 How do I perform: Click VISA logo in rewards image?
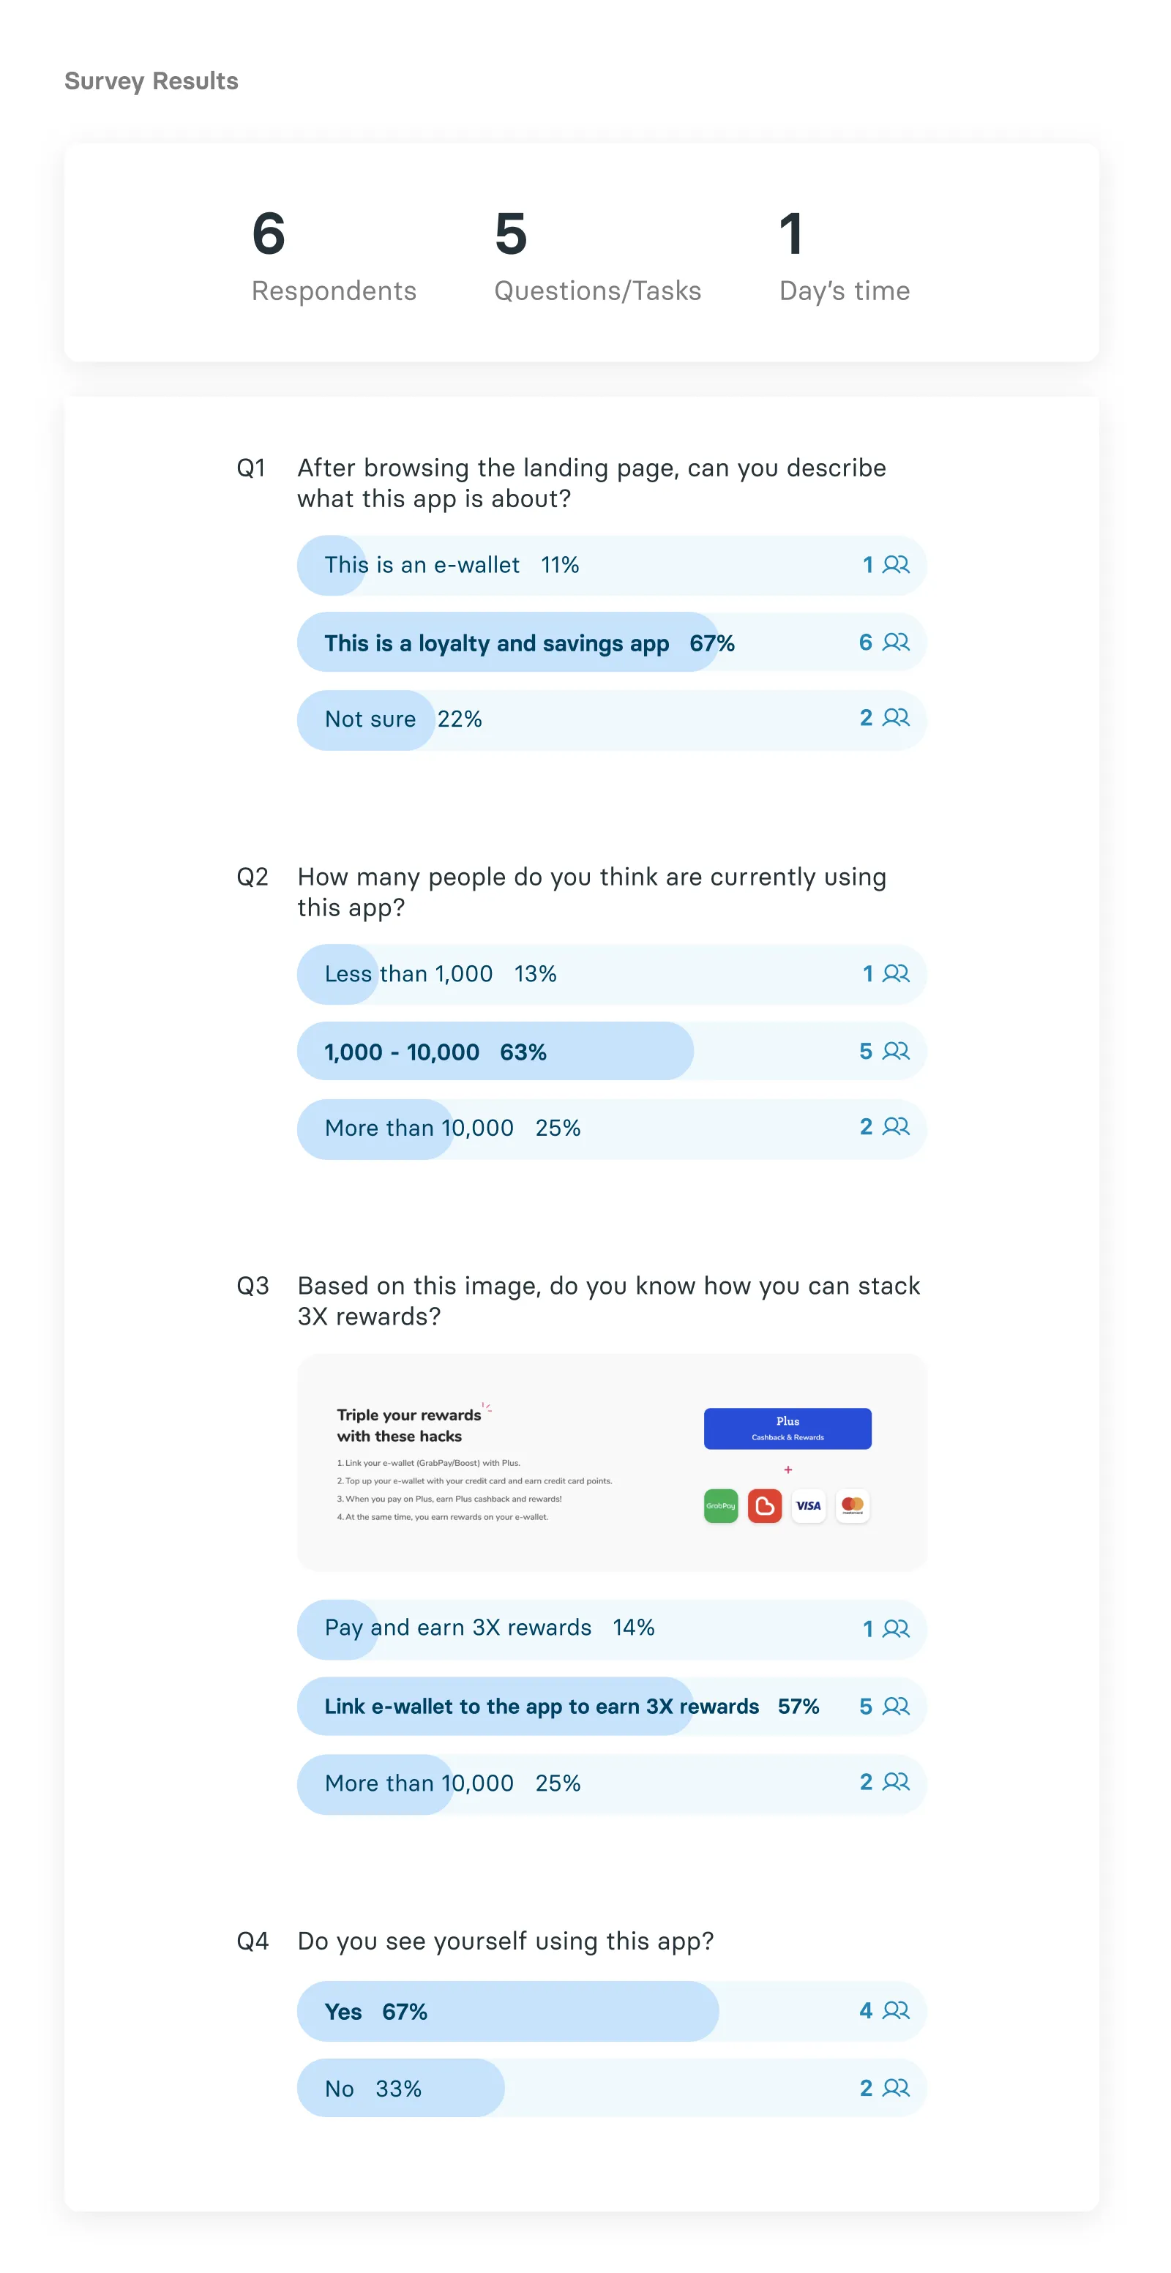coord(808,1506)
